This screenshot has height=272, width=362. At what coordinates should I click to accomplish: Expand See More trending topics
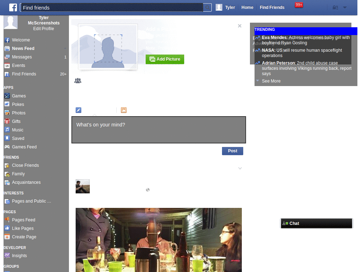[271, 81]
